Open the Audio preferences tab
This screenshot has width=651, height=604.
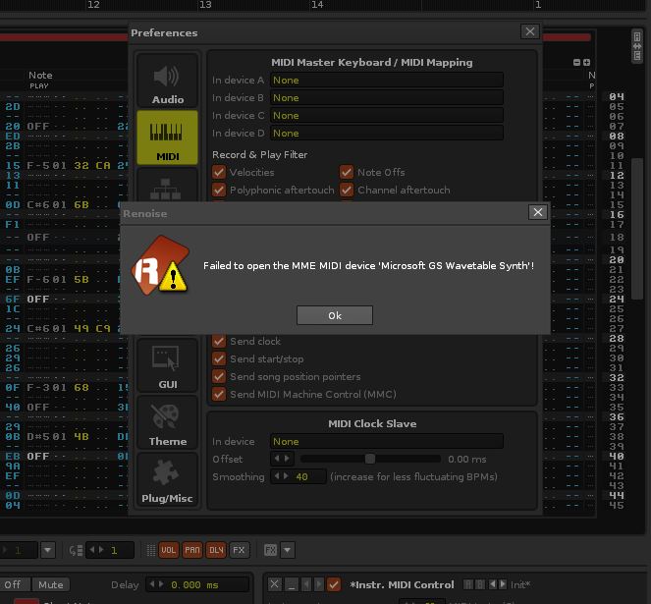click(167, 81)
